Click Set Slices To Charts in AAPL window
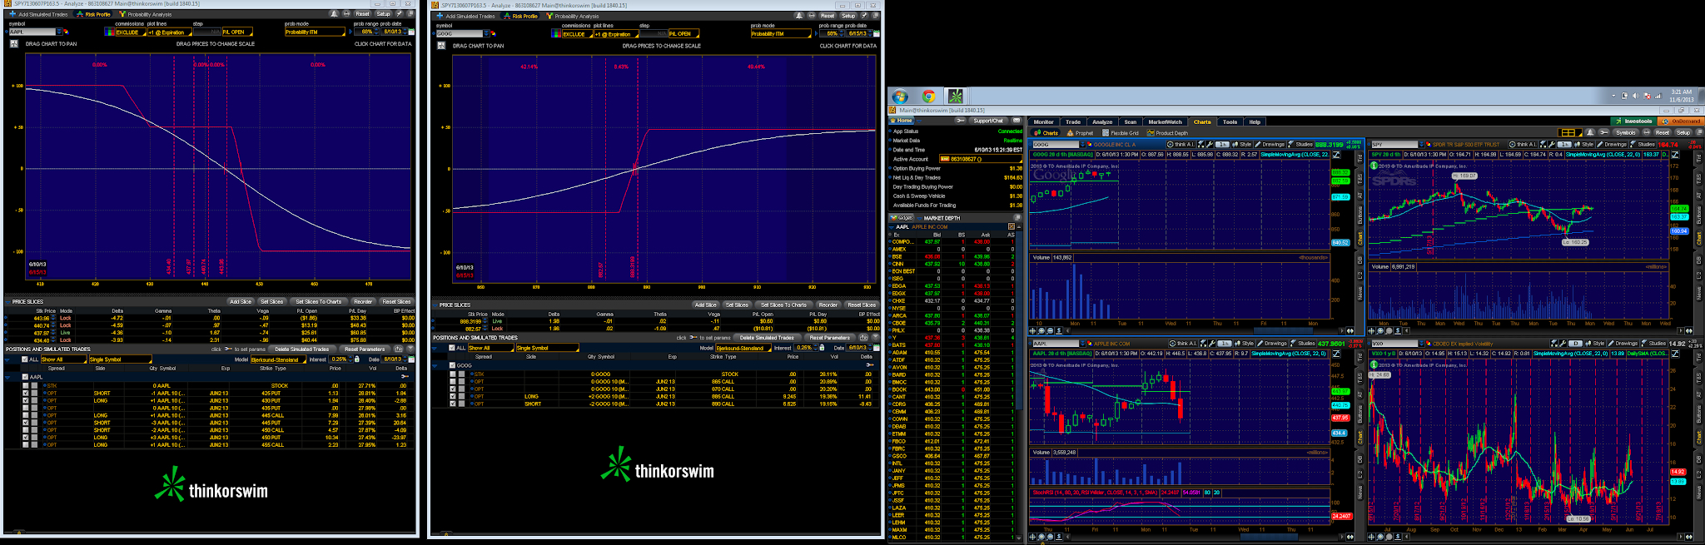1705x545 pixels. 318,301
